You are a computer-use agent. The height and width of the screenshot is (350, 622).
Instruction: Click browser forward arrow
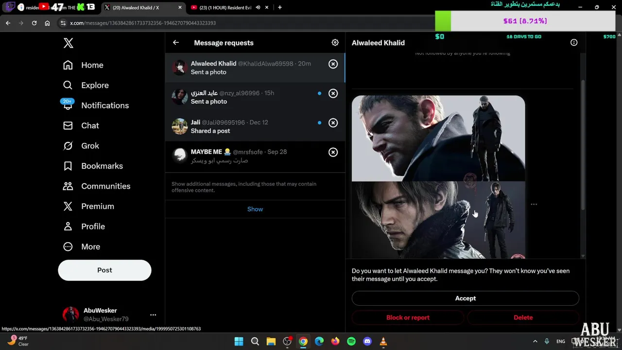[x=21, y=23]
